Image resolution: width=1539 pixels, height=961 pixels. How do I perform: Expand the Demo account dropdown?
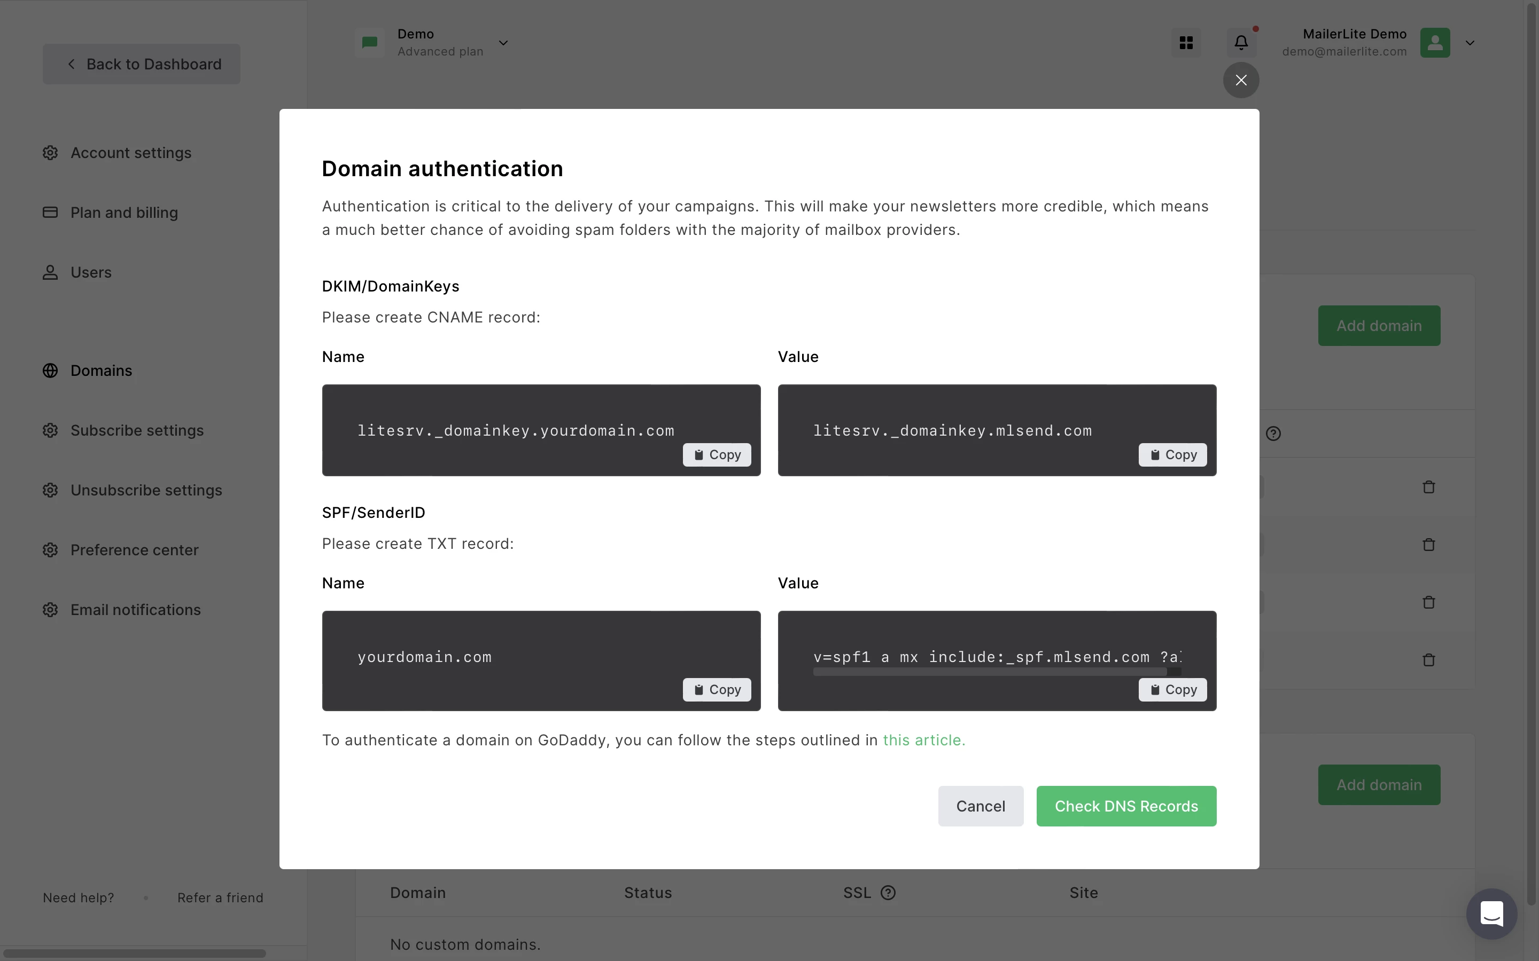tap(503, 43)
